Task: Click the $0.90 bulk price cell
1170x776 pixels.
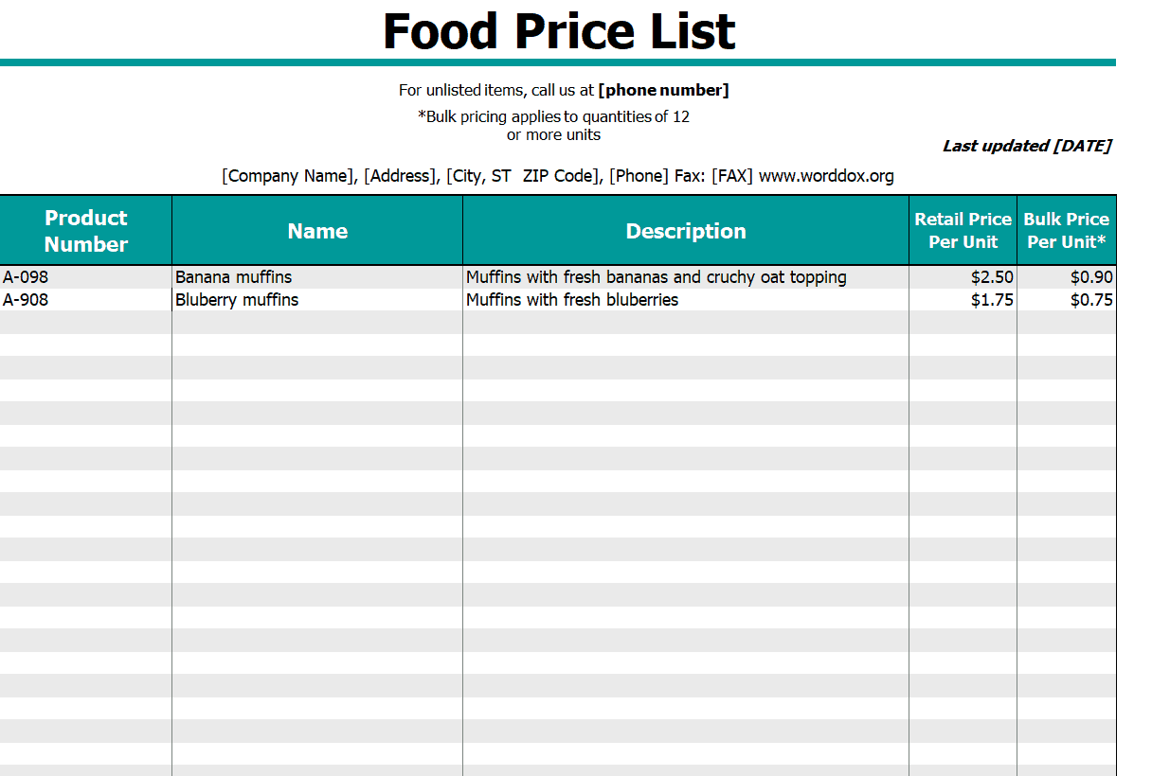Action: pyautogui.click(x=1067, y=277)
